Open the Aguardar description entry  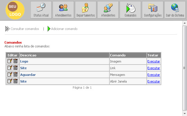pyautogui.click(x=28, y=75)
